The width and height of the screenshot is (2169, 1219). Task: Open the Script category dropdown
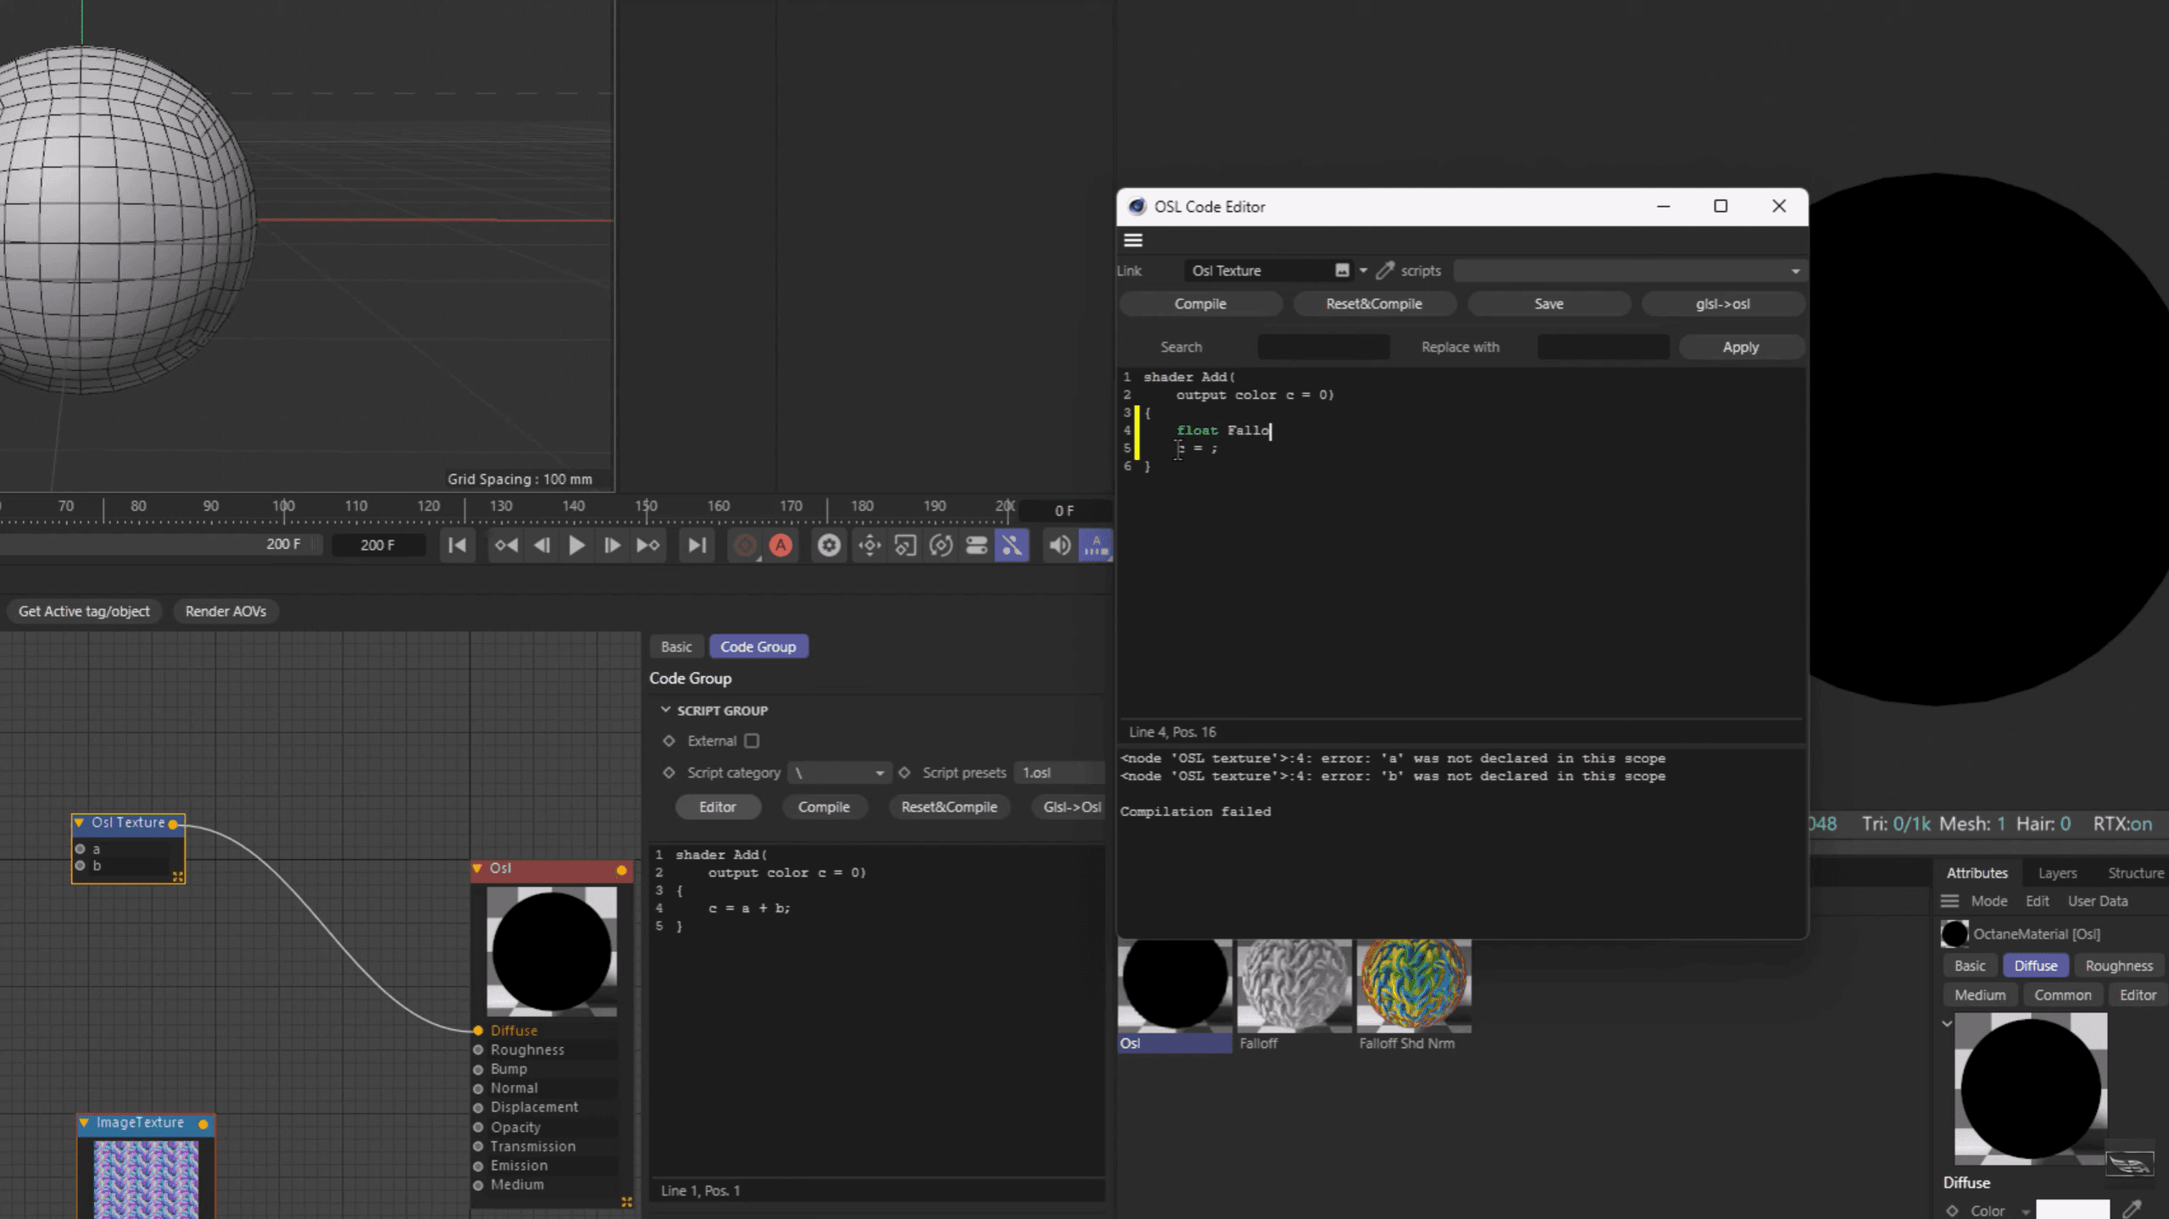pyautogui.click(x=837, y=773)
